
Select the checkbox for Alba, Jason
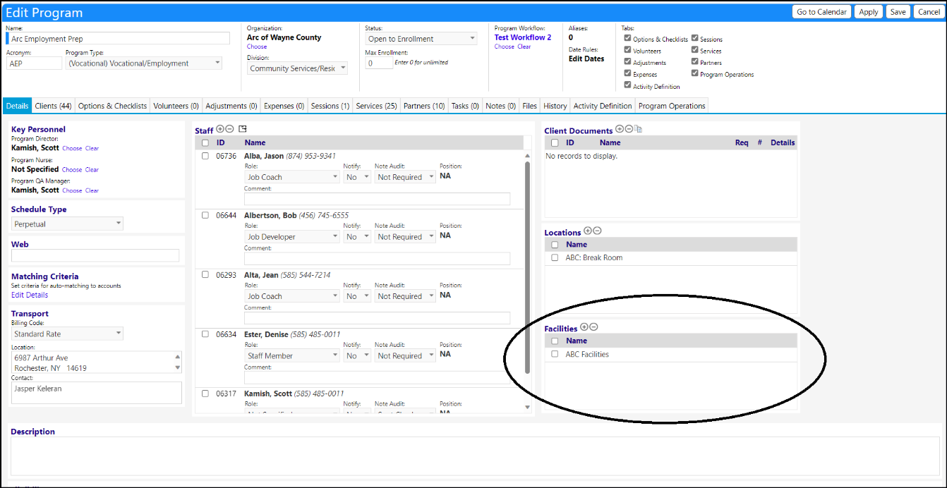[x=205, y=156]
